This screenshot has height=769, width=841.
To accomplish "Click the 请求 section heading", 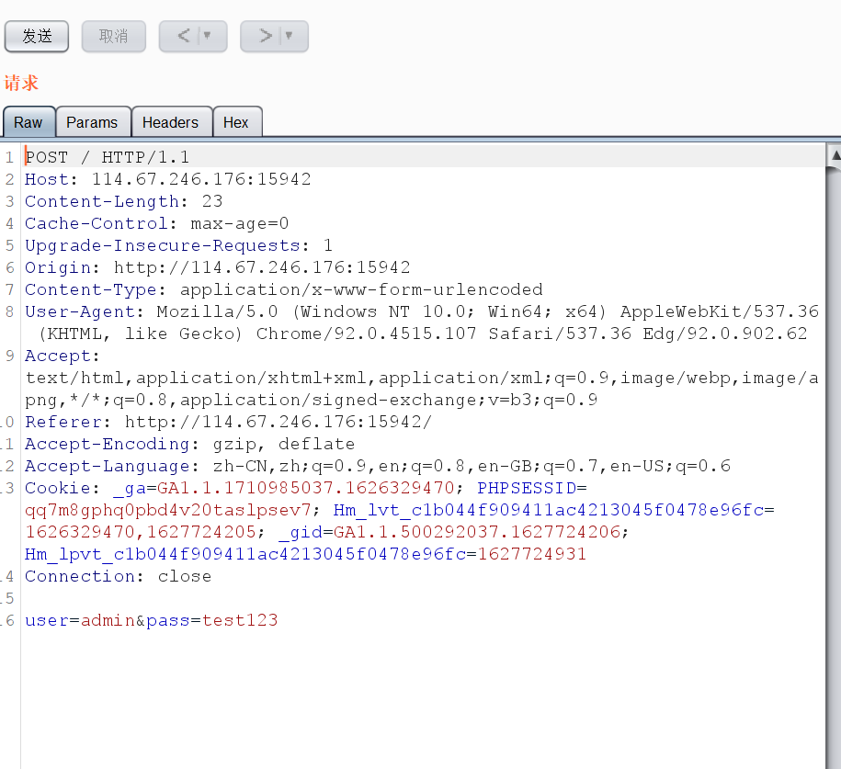I will 21,84.
